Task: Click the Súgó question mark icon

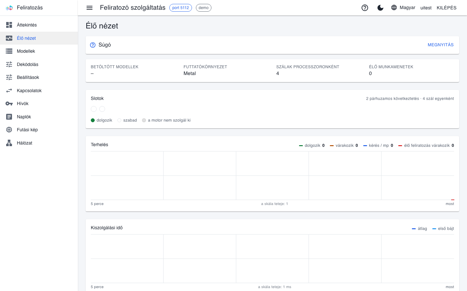Action: pyautogui.click(x=93, y=45)
